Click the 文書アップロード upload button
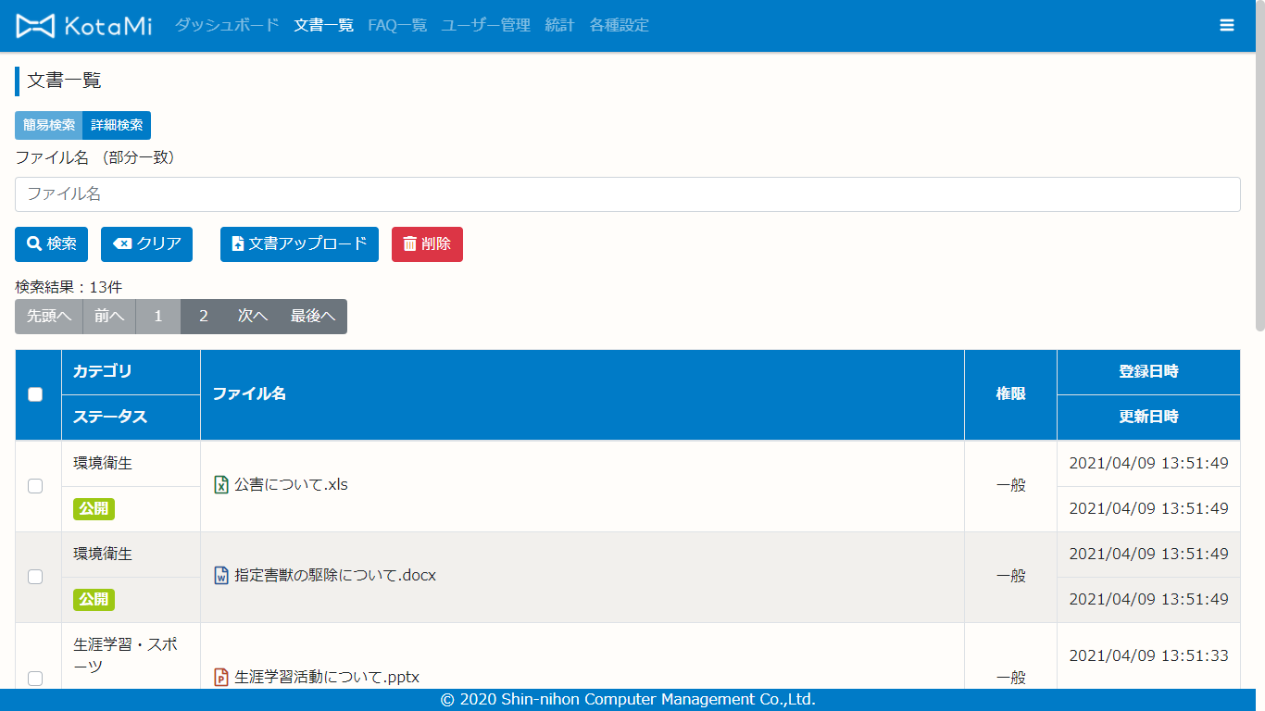 (x=299, y=244)
